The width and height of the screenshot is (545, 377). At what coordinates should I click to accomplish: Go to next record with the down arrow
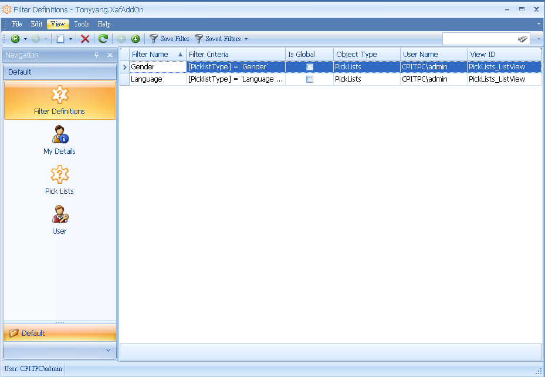[x=136, y=39]
